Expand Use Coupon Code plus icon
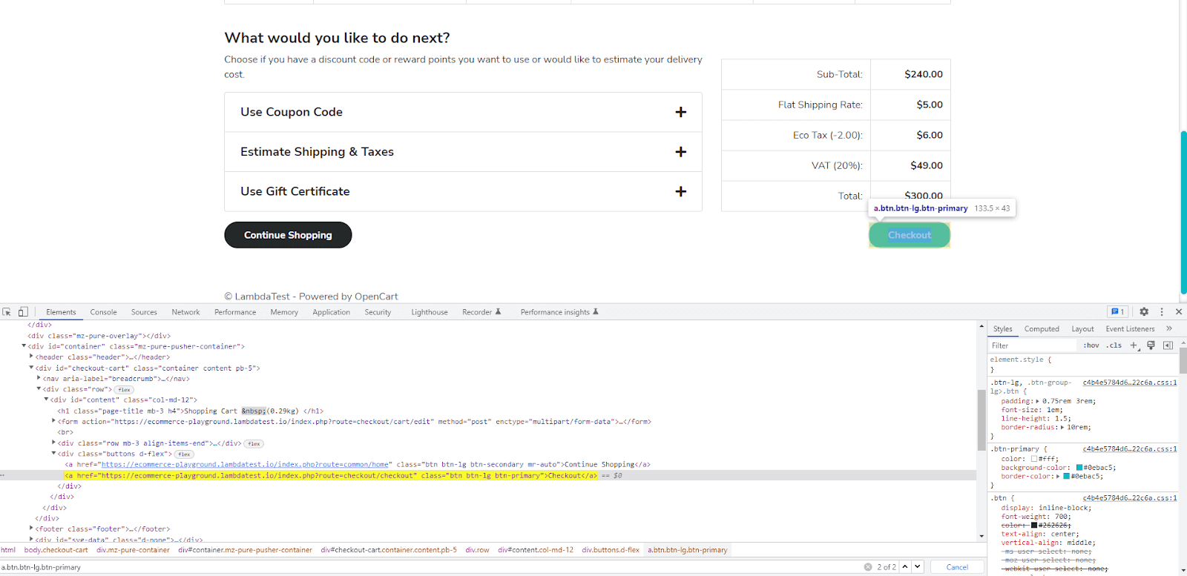 (680, 112)
